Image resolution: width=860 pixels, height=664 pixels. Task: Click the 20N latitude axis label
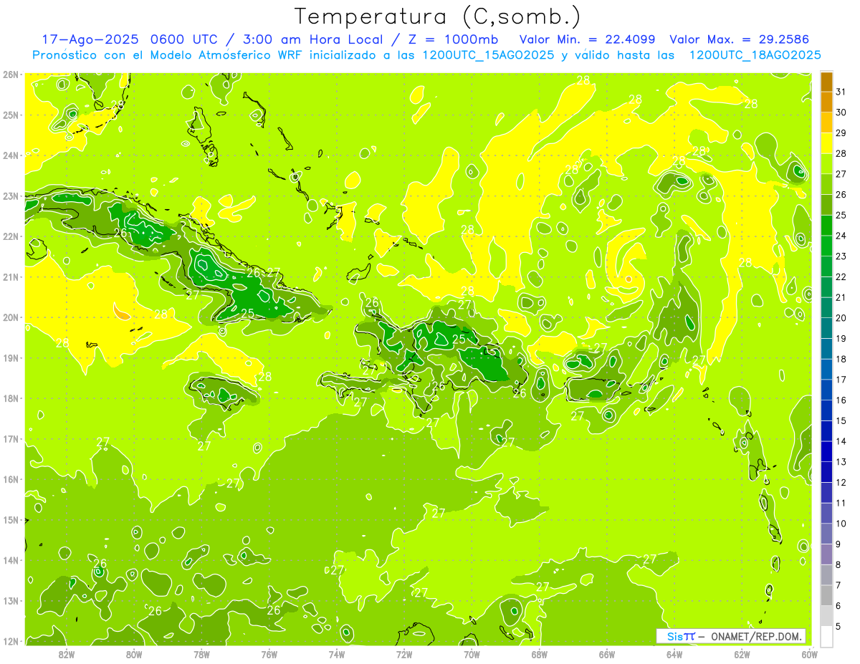11,317
